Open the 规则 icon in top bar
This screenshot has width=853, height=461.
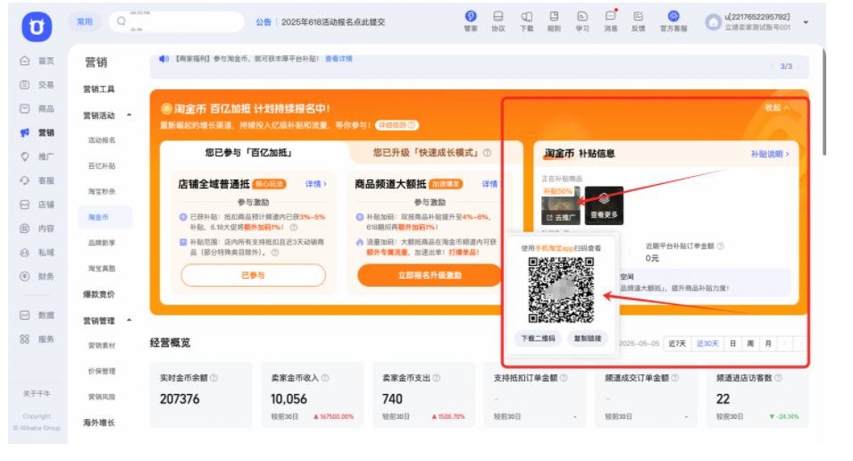click(554, 21)
